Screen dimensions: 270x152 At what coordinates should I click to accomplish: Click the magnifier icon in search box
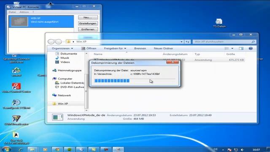253,42
